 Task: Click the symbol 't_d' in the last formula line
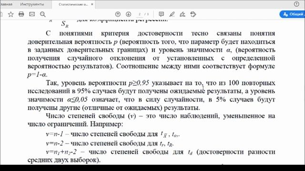(x=190, y=152)
